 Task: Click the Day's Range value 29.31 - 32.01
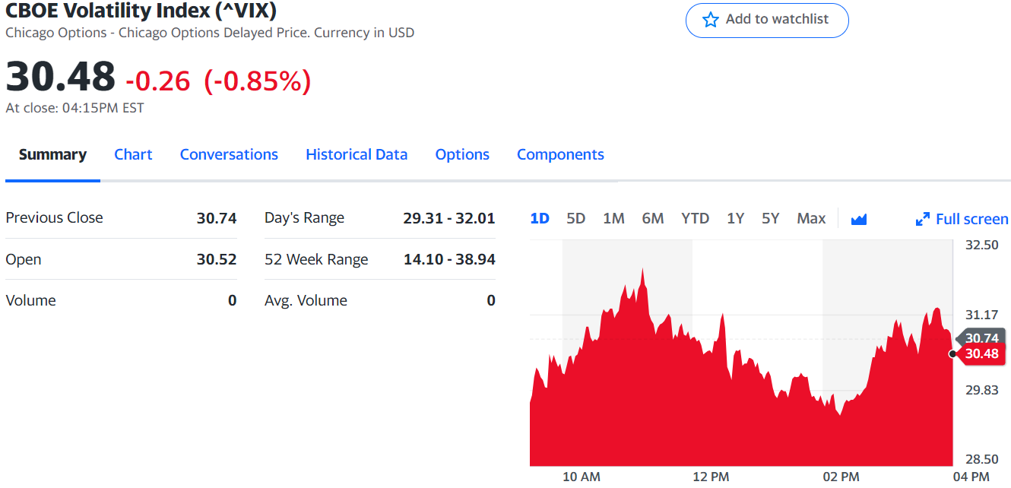449,218
